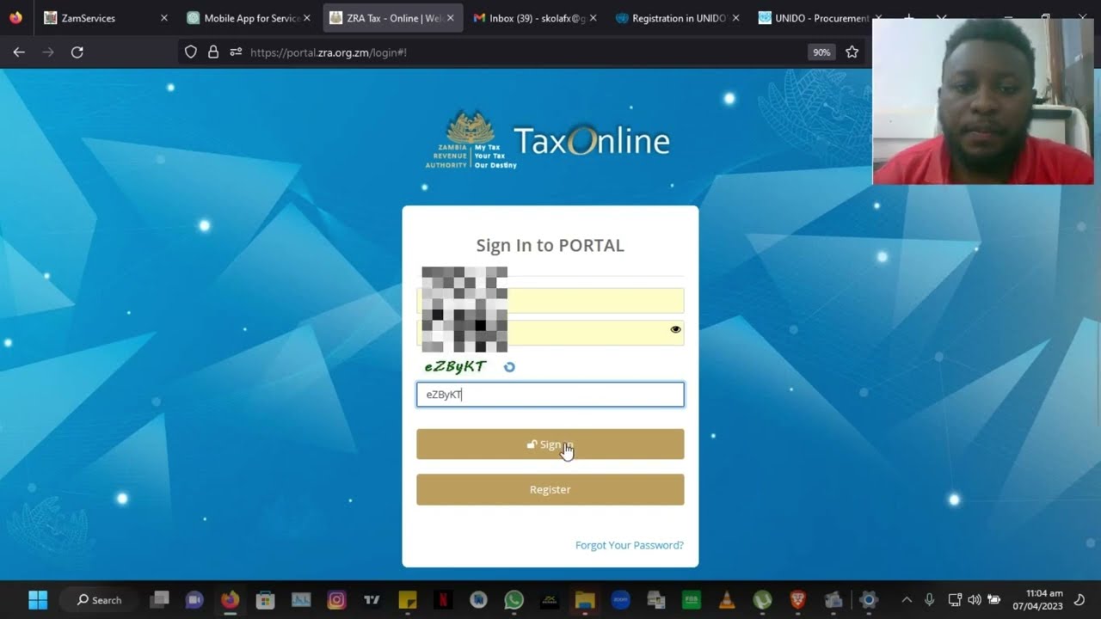Open uTorrent from the taskbar
The width and height of the screenshot is (1101, 619).
tap(762, 599)
